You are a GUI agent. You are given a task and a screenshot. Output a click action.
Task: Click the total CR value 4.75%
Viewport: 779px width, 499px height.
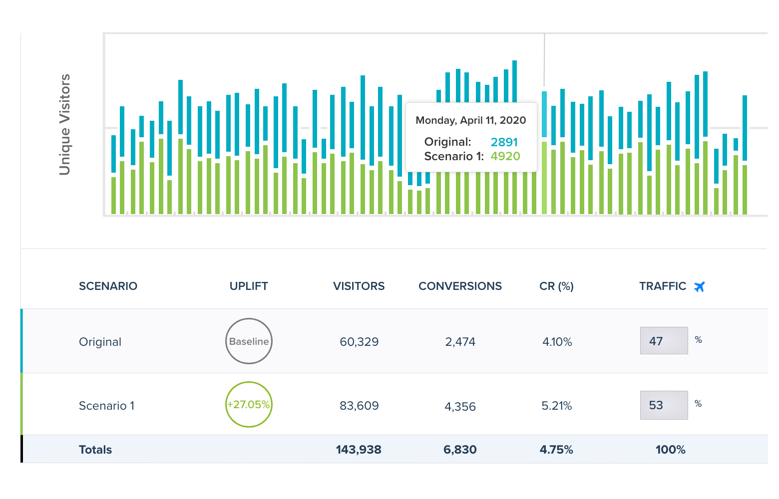tap(556, 450)
